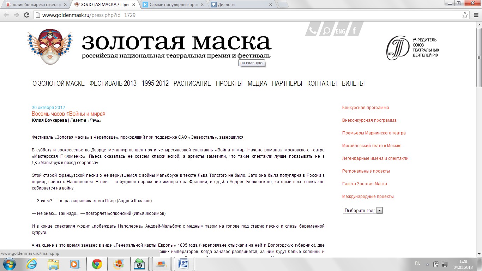This screenshot has height=271, width=482.
Task: Open Windows Media Player from taskbar
Action: coord(75,264)
